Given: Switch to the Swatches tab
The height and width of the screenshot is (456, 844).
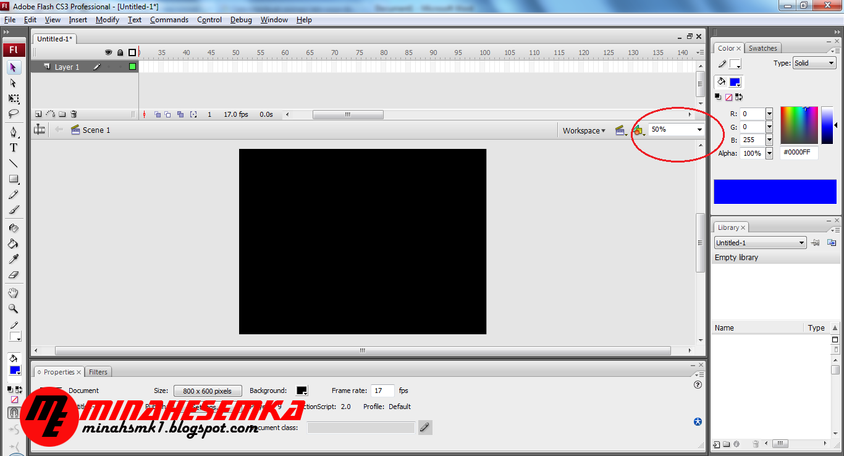Looking at the screenshot, I should [x=763, y=48].
